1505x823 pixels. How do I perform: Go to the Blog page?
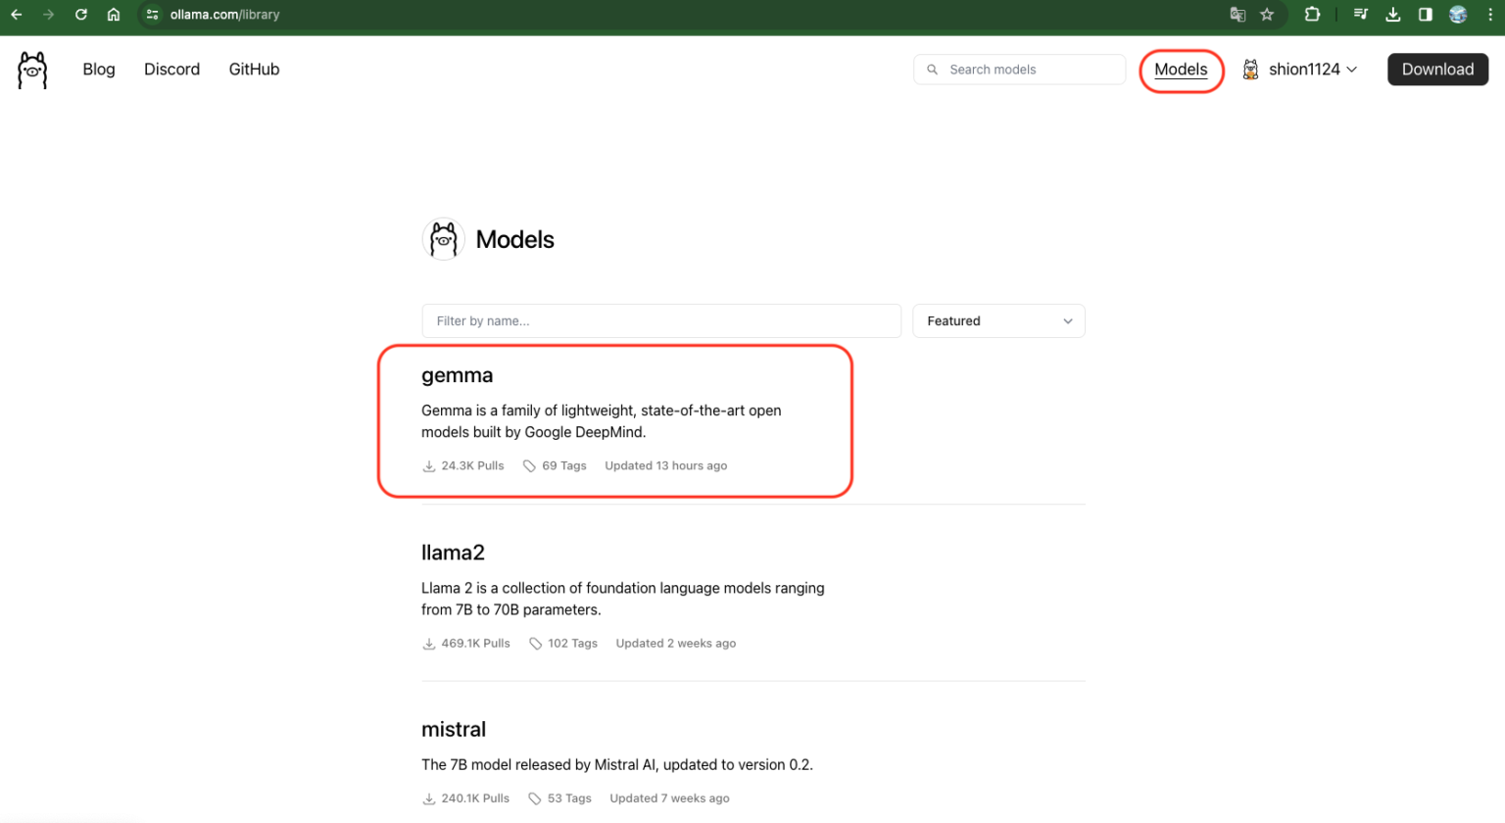coord(98,69)
